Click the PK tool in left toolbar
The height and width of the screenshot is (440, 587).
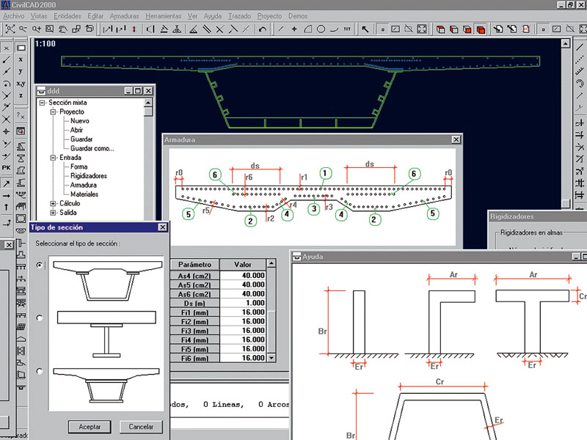(x=6, y=169)
